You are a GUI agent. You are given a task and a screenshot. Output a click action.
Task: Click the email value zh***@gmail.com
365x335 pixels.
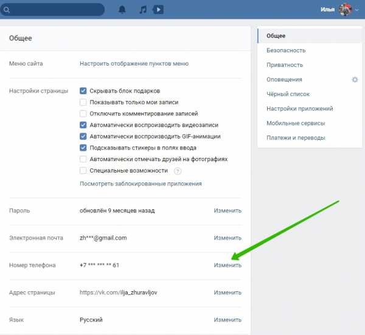click(x=103, y=238)
